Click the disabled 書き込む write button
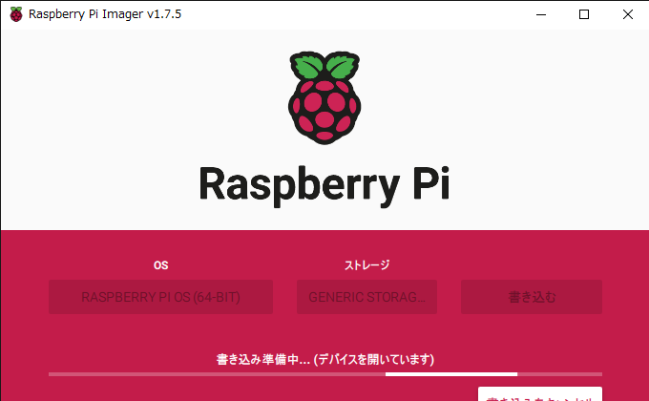 click(532, 297)
